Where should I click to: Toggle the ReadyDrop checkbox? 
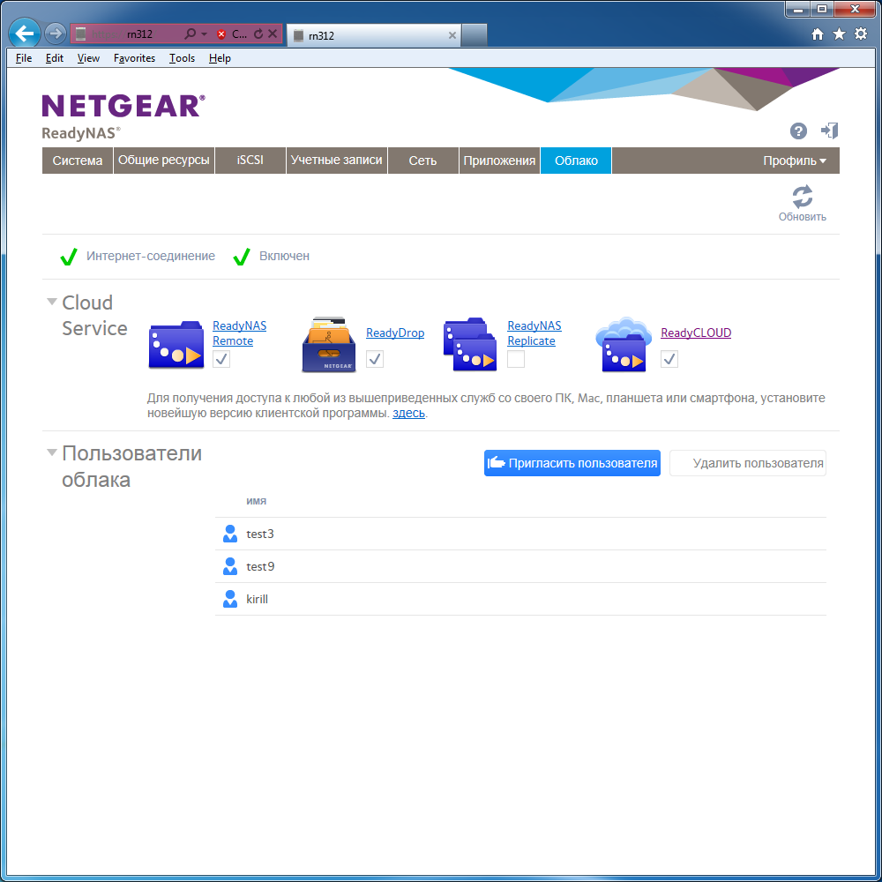click(375, 359)
